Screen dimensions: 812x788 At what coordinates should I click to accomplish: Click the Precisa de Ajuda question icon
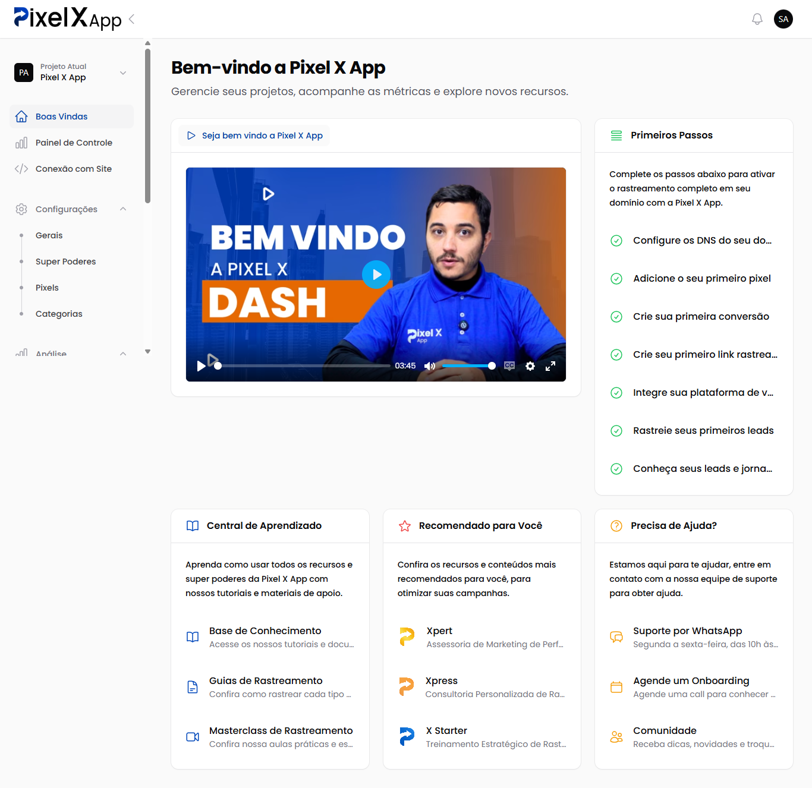(616, 526)
